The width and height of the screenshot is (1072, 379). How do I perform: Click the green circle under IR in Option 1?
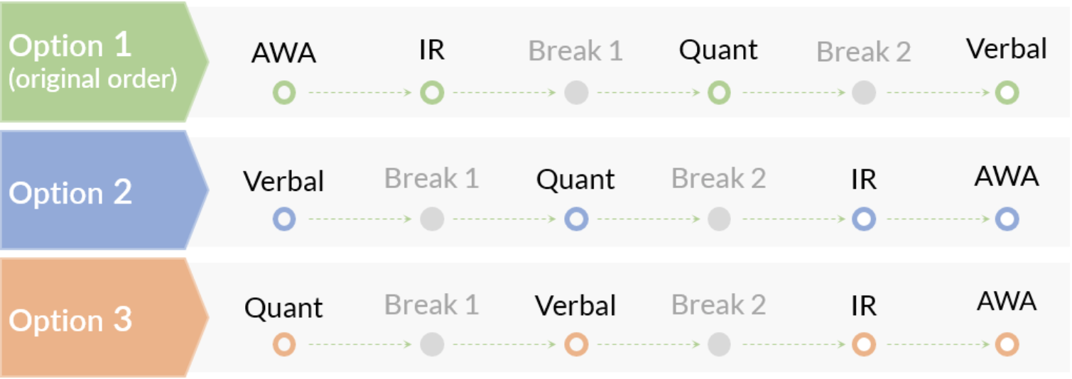click(432, 92)
